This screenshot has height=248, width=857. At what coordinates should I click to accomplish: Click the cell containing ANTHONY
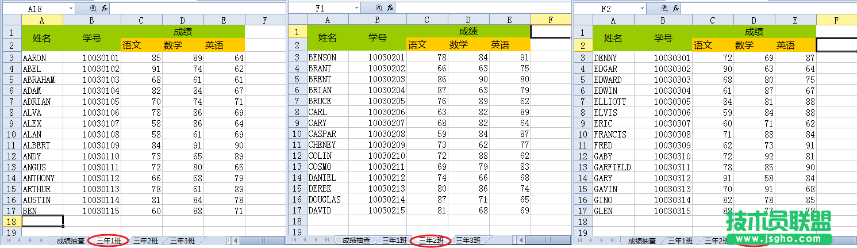point(42,178)
